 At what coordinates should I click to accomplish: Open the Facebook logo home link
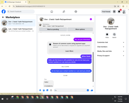[4, 12]
